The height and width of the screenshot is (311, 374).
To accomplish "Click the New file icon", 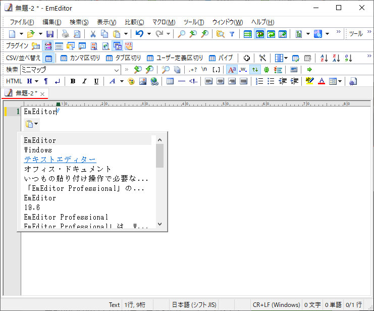I will 12,34.
